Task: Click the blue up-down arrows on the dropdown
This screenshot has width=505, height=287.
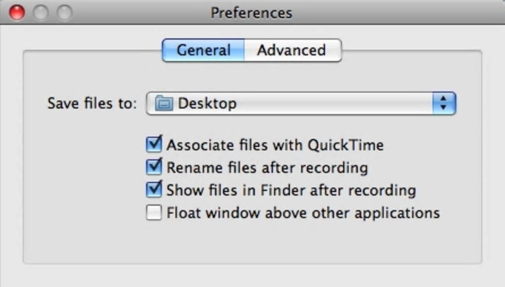Action: [x=444, y=104]
